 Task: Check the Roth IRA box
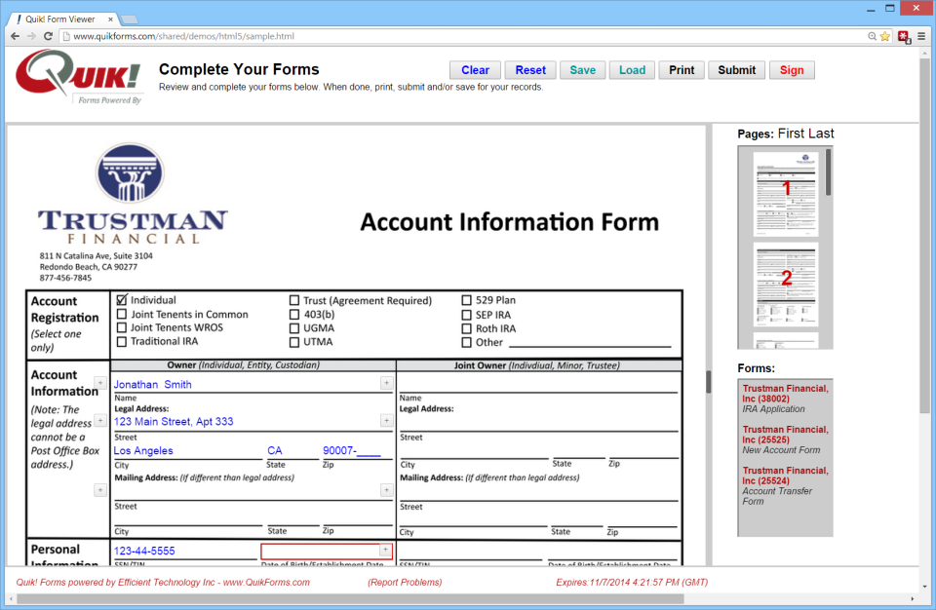pyautogui.click(x=467, y=328)
